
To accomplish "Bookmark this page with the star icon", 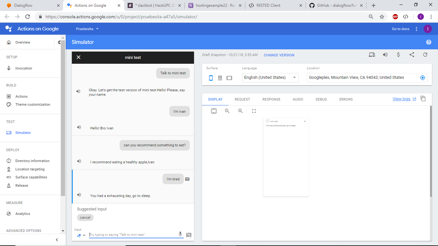I will (382, 17).
